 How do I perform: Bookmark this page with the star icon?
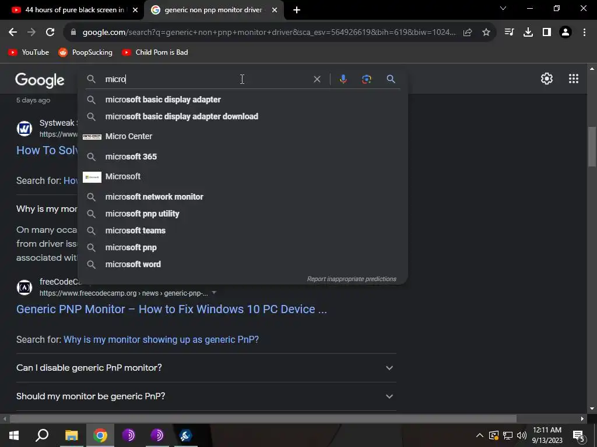[x=486, y=33]
